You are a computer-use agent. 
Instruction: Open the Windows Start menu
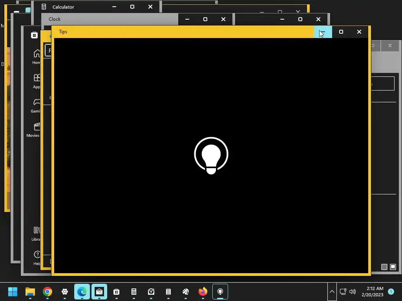pos(13,292)
